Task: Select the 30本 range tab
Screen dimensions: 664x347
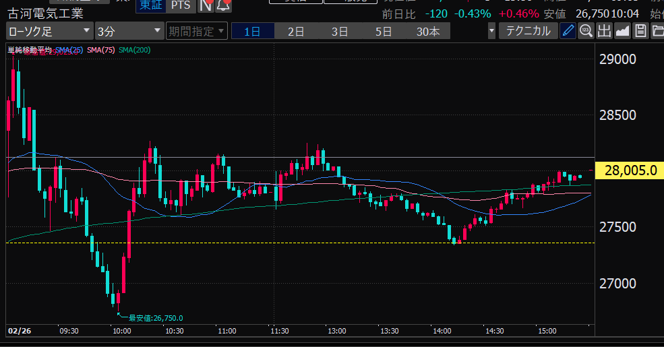Action: click(428, 31)
